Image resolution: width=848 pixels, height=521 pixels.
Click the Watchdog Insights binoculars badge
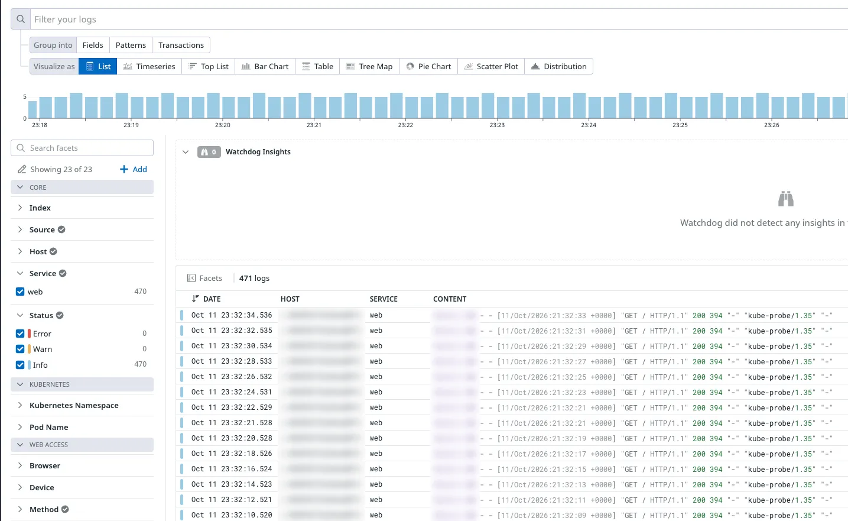(x=209, y=152)
